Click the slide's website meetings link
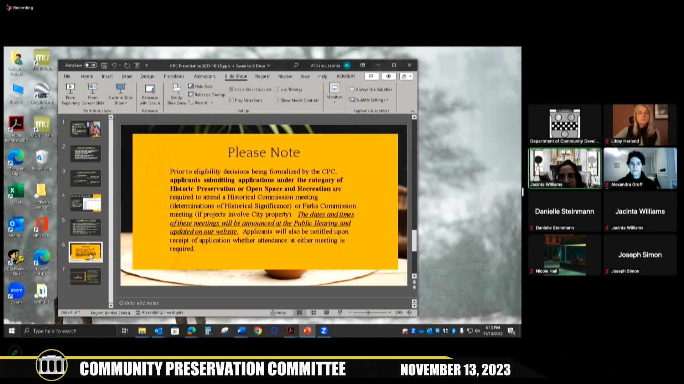Viewport: 684px width, 384px height. [262, 223]
